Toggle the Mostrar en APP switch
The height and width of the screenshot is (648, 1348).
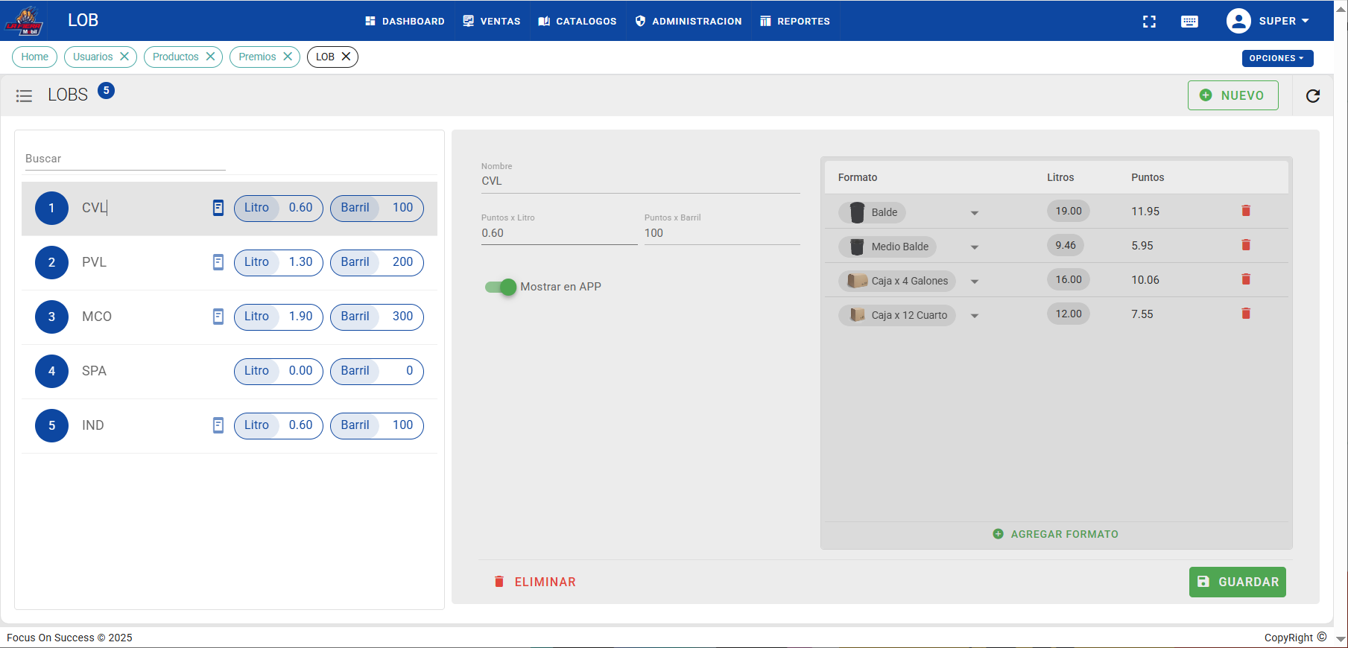coord(501,287)
